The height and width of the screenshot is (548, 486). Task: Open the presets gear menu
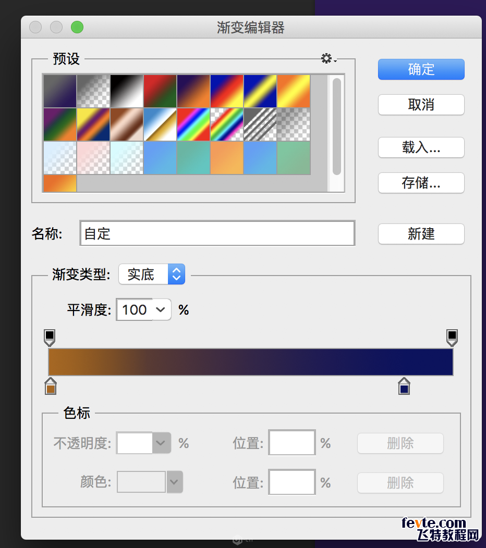(328, 58)
